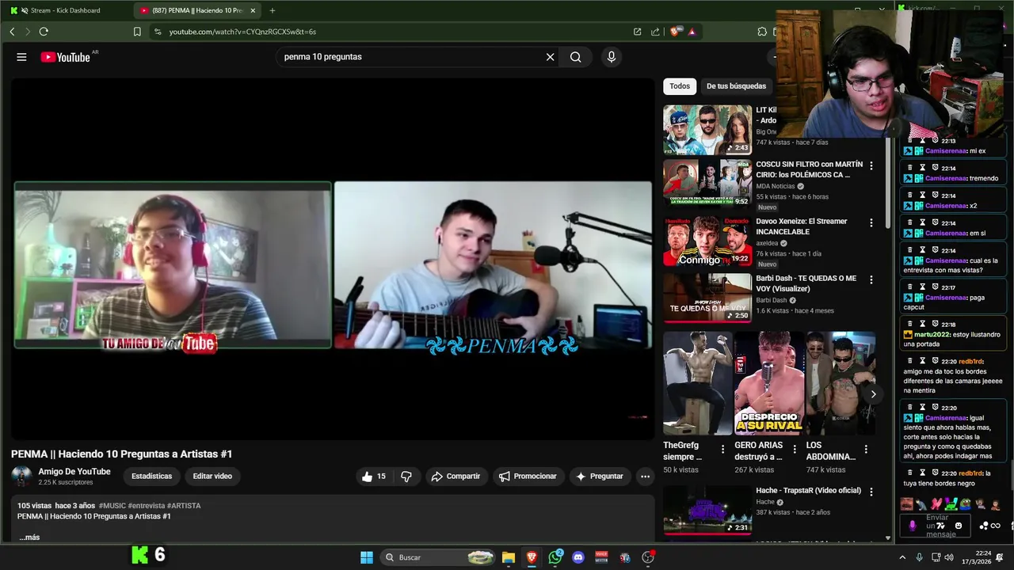Image resolution: width=1014 pixels, height=570 pixels.
Task: Go to the YouTube home logo
Action: click(65, 57)
